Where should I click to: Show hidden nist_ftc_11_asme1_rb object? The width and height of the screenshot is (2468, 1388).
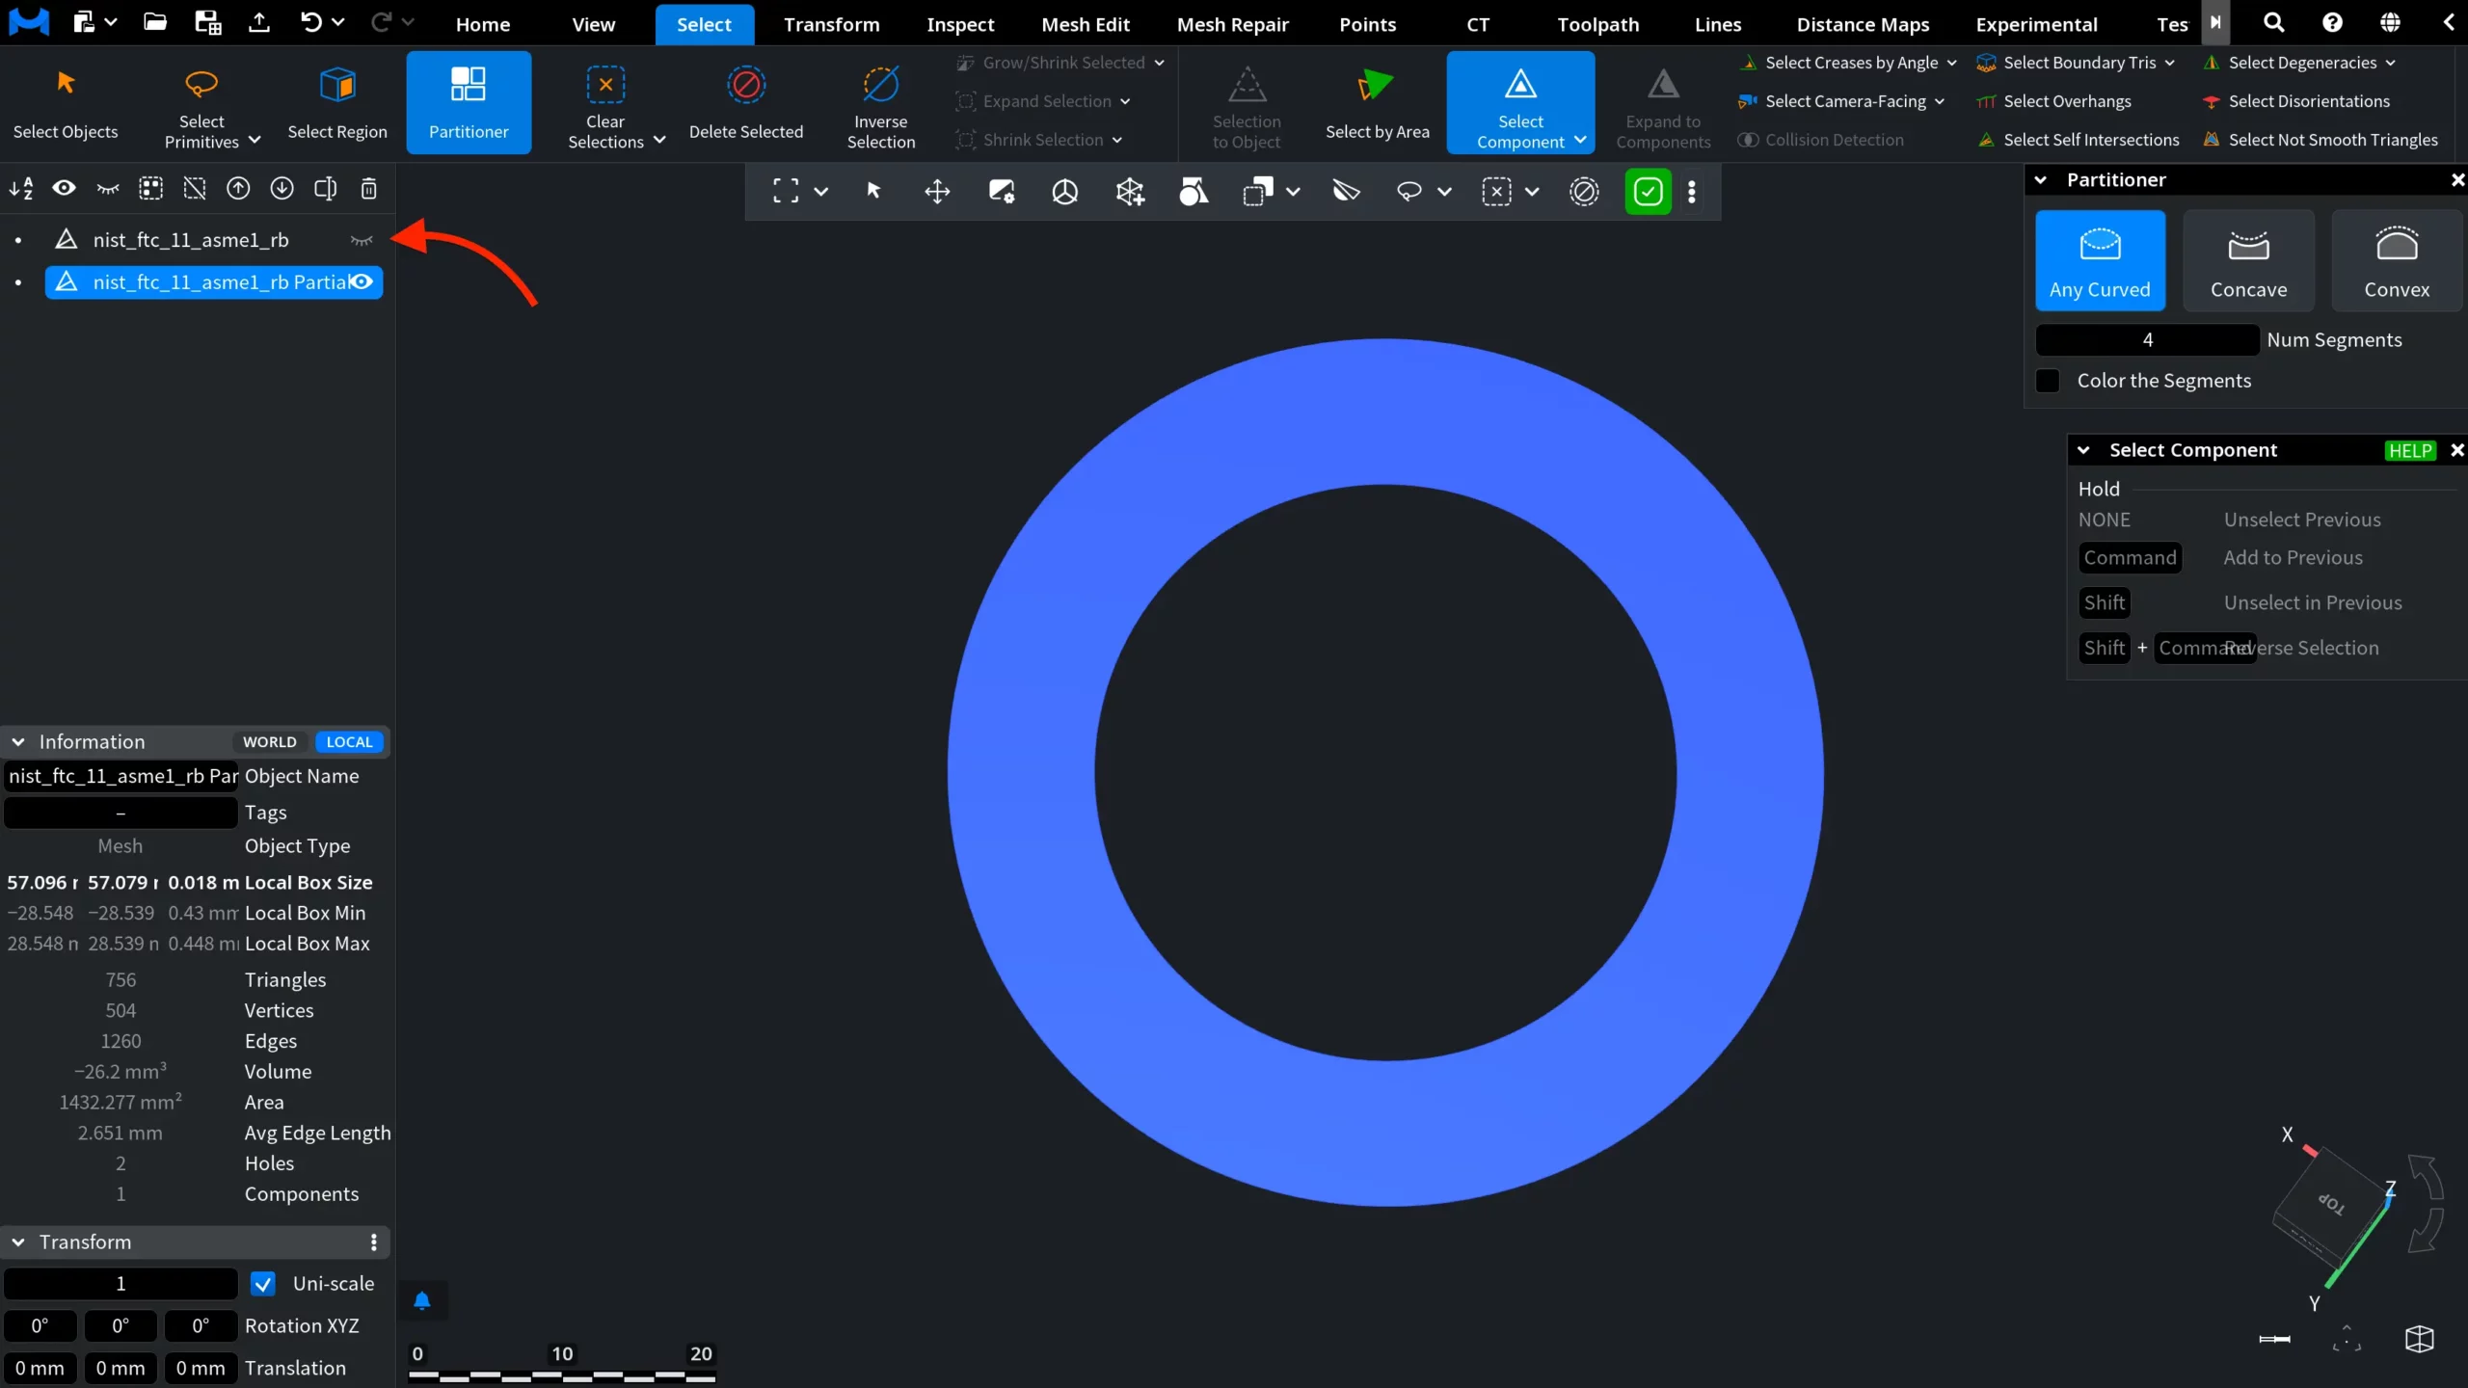point(362,240)
